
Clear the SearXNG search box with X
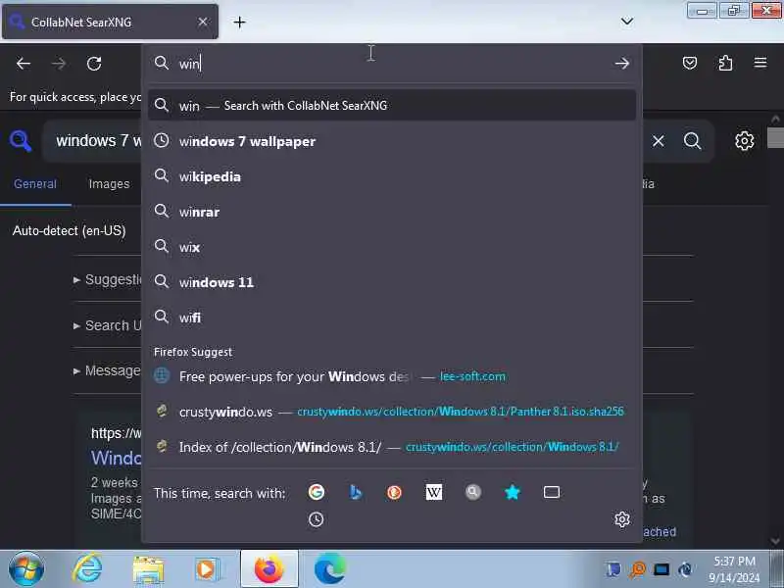(x=658, y=141)
